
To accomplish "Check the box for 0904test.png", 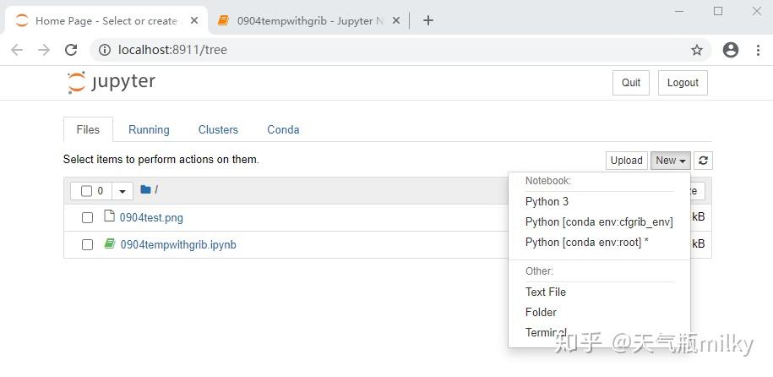I will [87, 218].
